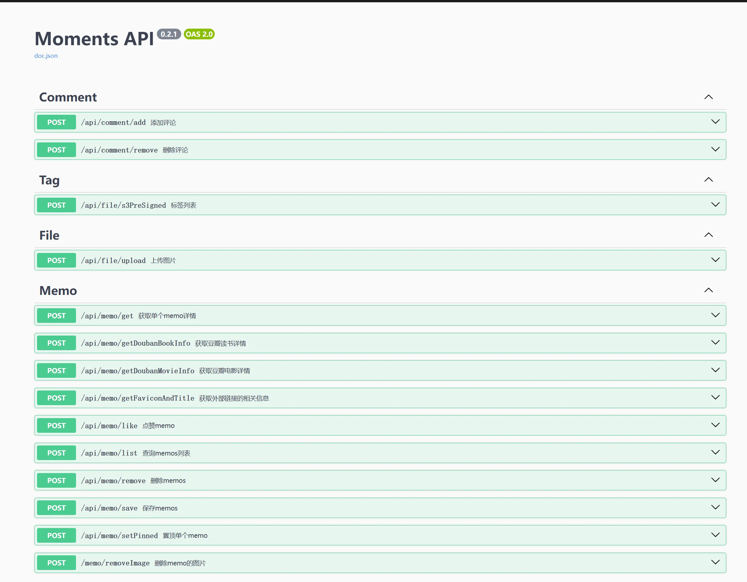Image resolution: width=747 pixels, height=582 pixels.
Task: Expand the /api/file/upload row chevron
Action: (x=715, y=260)
